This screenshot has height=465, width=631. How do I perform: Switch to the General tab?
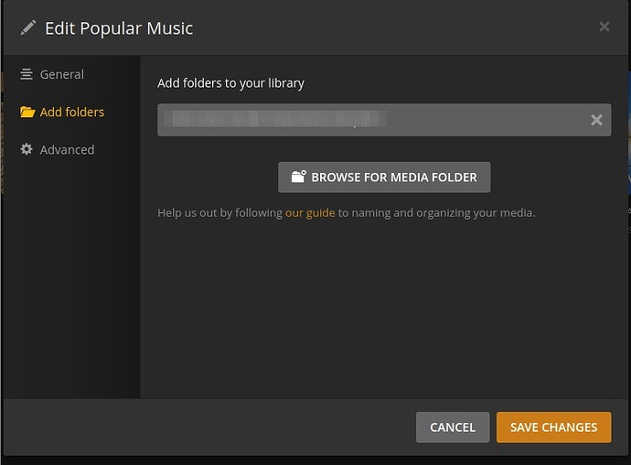pyautogui.click(x=61, y=74)
